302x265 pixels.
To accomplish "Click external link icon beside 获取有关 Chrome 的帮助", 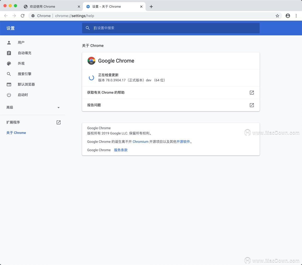I will (x=252, y=93).
